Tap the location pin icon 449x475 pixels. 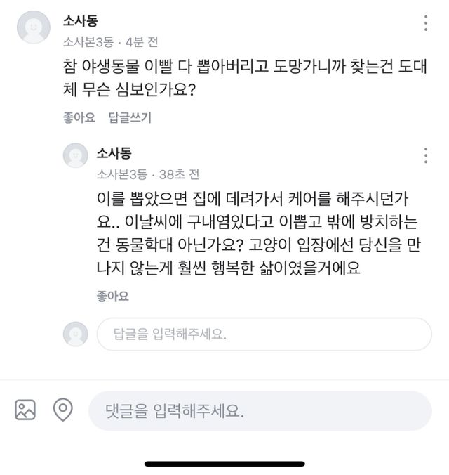63,410
